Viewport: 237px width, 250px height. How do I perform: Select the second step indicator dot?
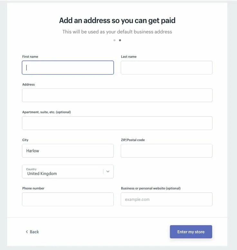tap(120, 40)
